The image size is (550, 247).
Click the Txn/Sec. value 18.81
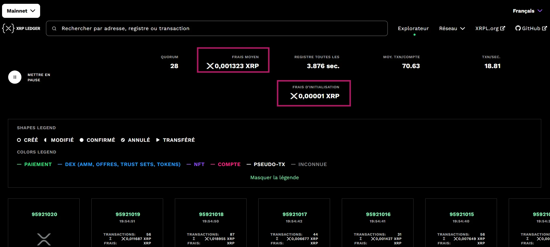[492, 66]
